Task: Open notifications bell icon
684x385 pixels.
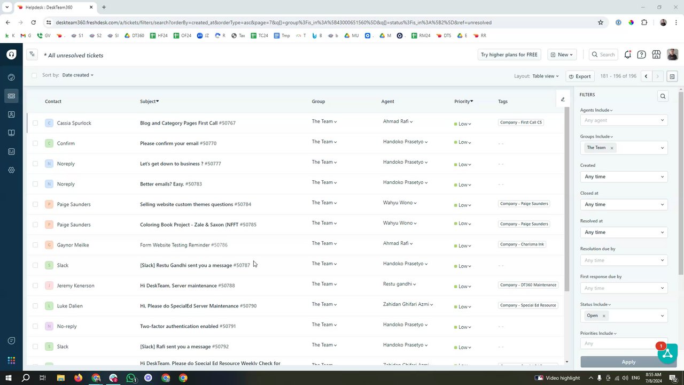Action: click(628, 55)
